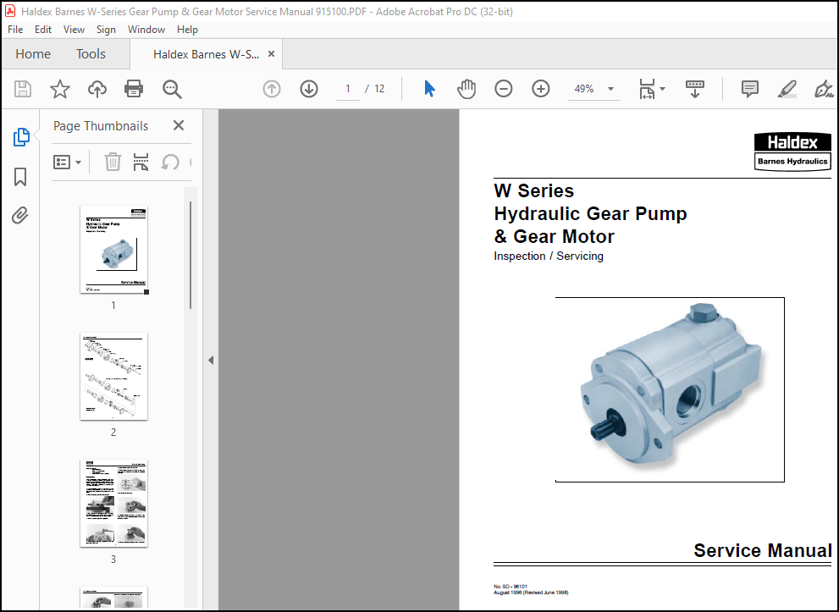The image size is (839, 612).
Task: Collapse the navigation pane with left arrow
Action: point(211,360)
